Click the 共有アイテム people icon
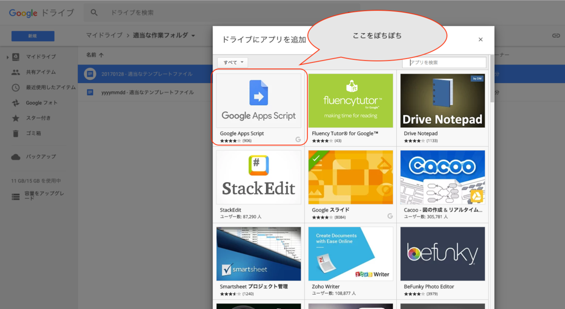Viewport: 565px width, 309px height. coord(15,72)
